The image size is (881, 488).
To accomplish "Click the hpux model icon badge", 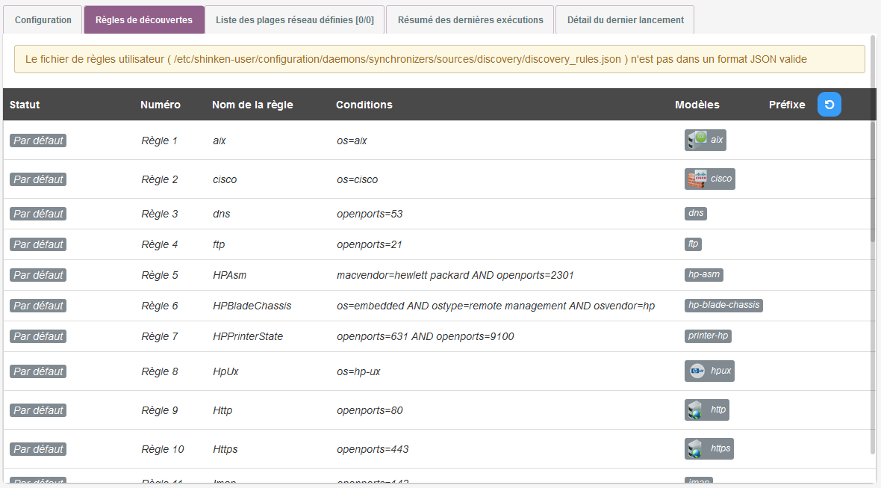I will pos(709,371).
